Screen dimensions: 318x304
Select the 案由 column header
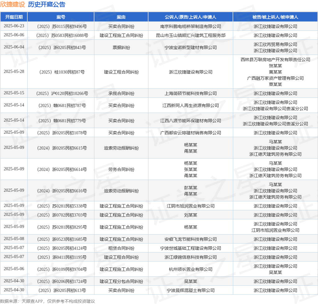pyautogui.click(x=121, y=17)
